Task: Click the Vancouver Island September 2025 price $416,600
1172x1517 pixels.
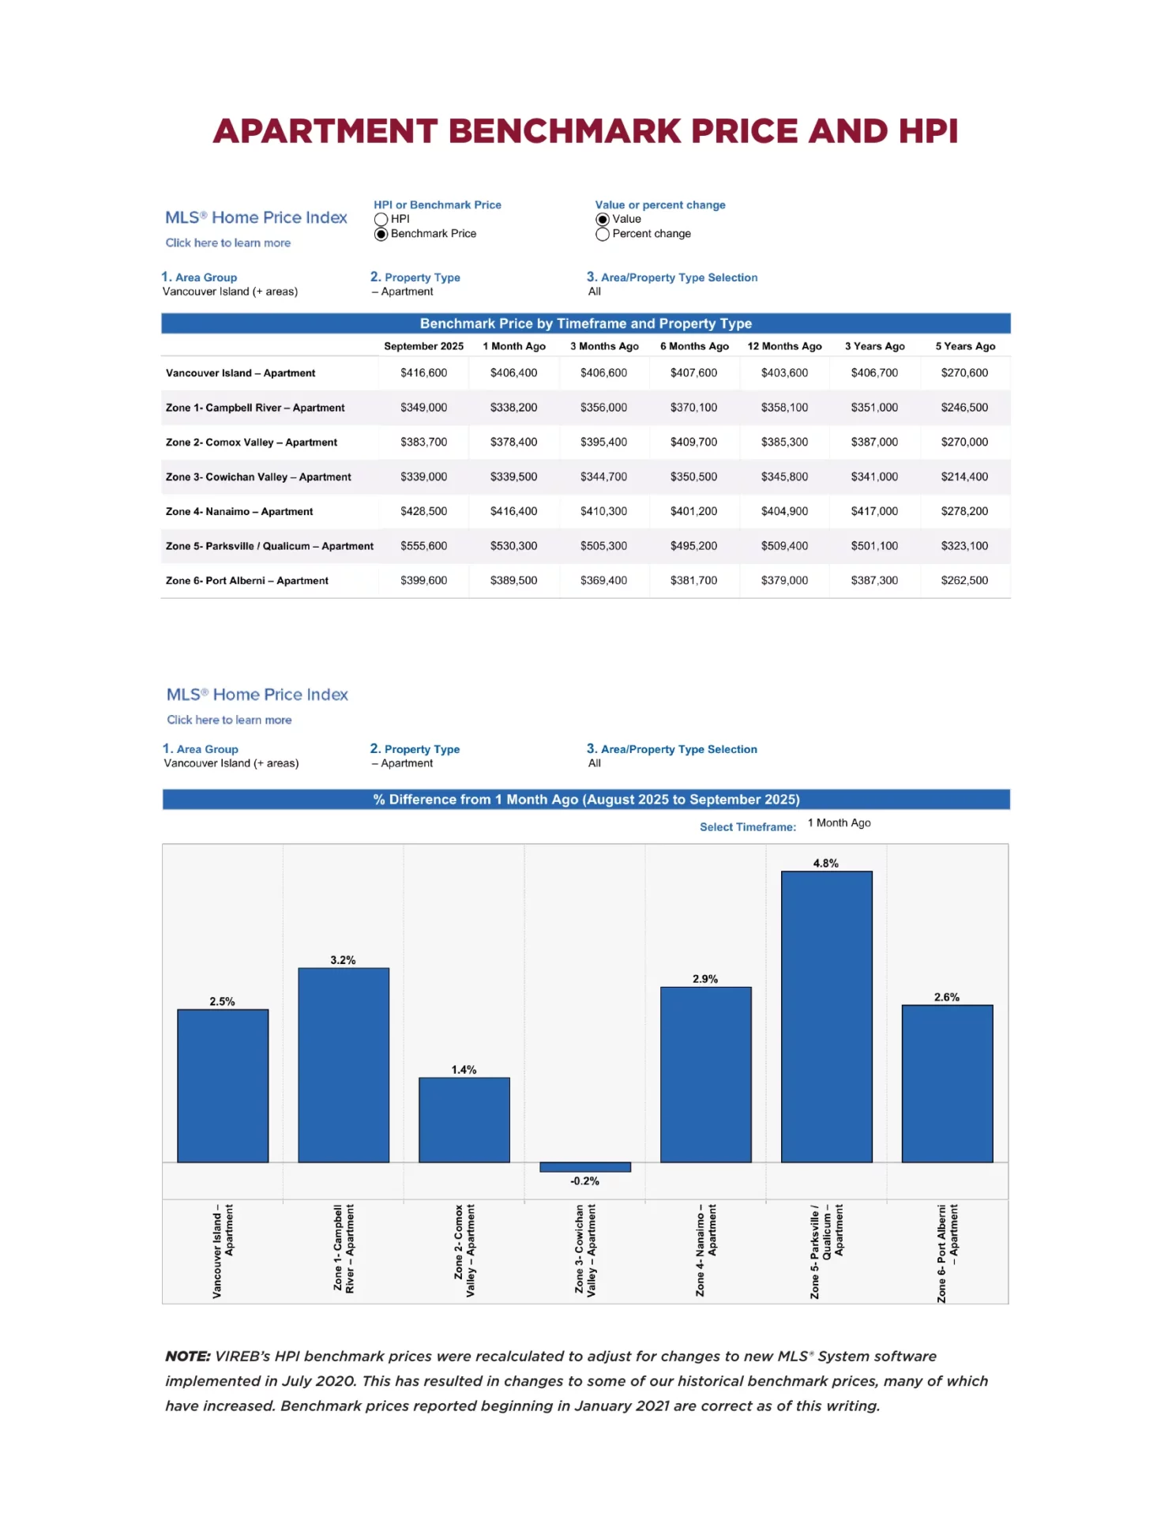Action: pyautogui.click(x=423, y=373)
